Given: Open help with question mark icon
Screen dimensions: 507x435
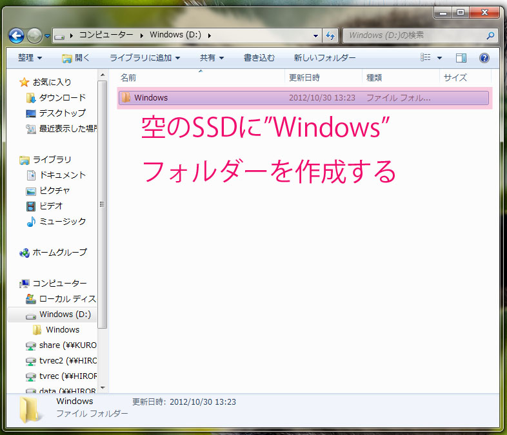Looking at the screenshot, I should (x=484, y=58).
